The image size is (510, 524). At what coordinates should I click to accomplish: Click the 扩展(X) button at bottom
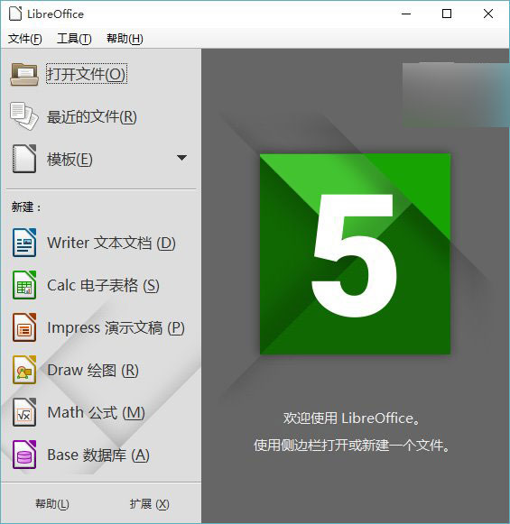click(x=149, y=503)
